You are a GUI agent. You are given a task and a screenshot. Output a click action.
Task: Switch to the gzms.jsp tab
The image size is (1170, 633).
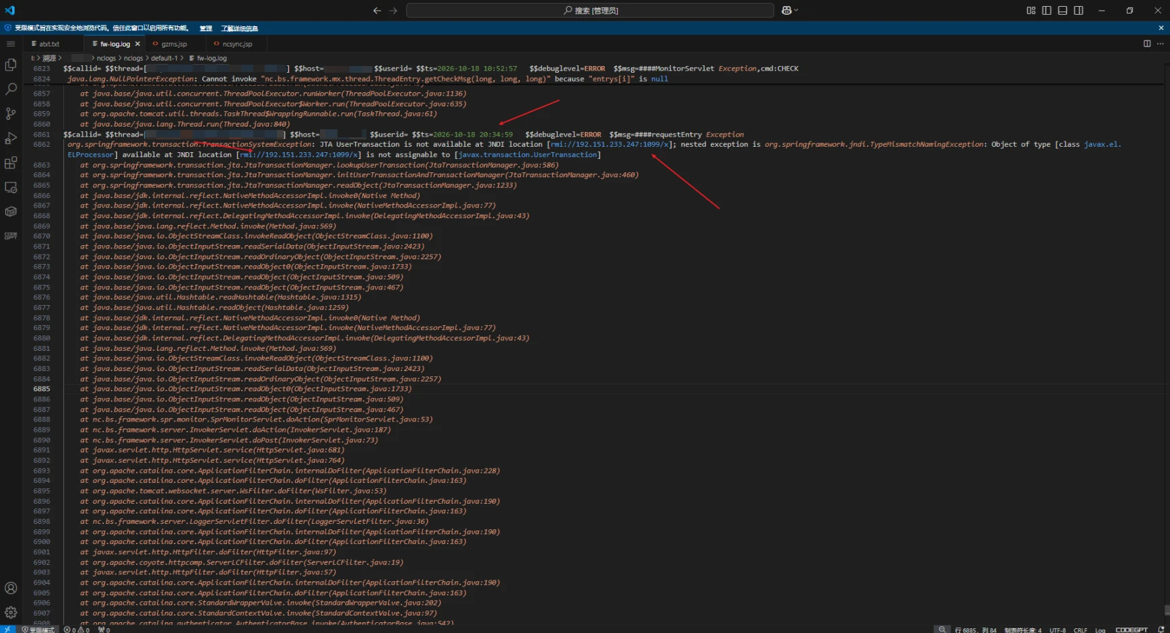174,44
